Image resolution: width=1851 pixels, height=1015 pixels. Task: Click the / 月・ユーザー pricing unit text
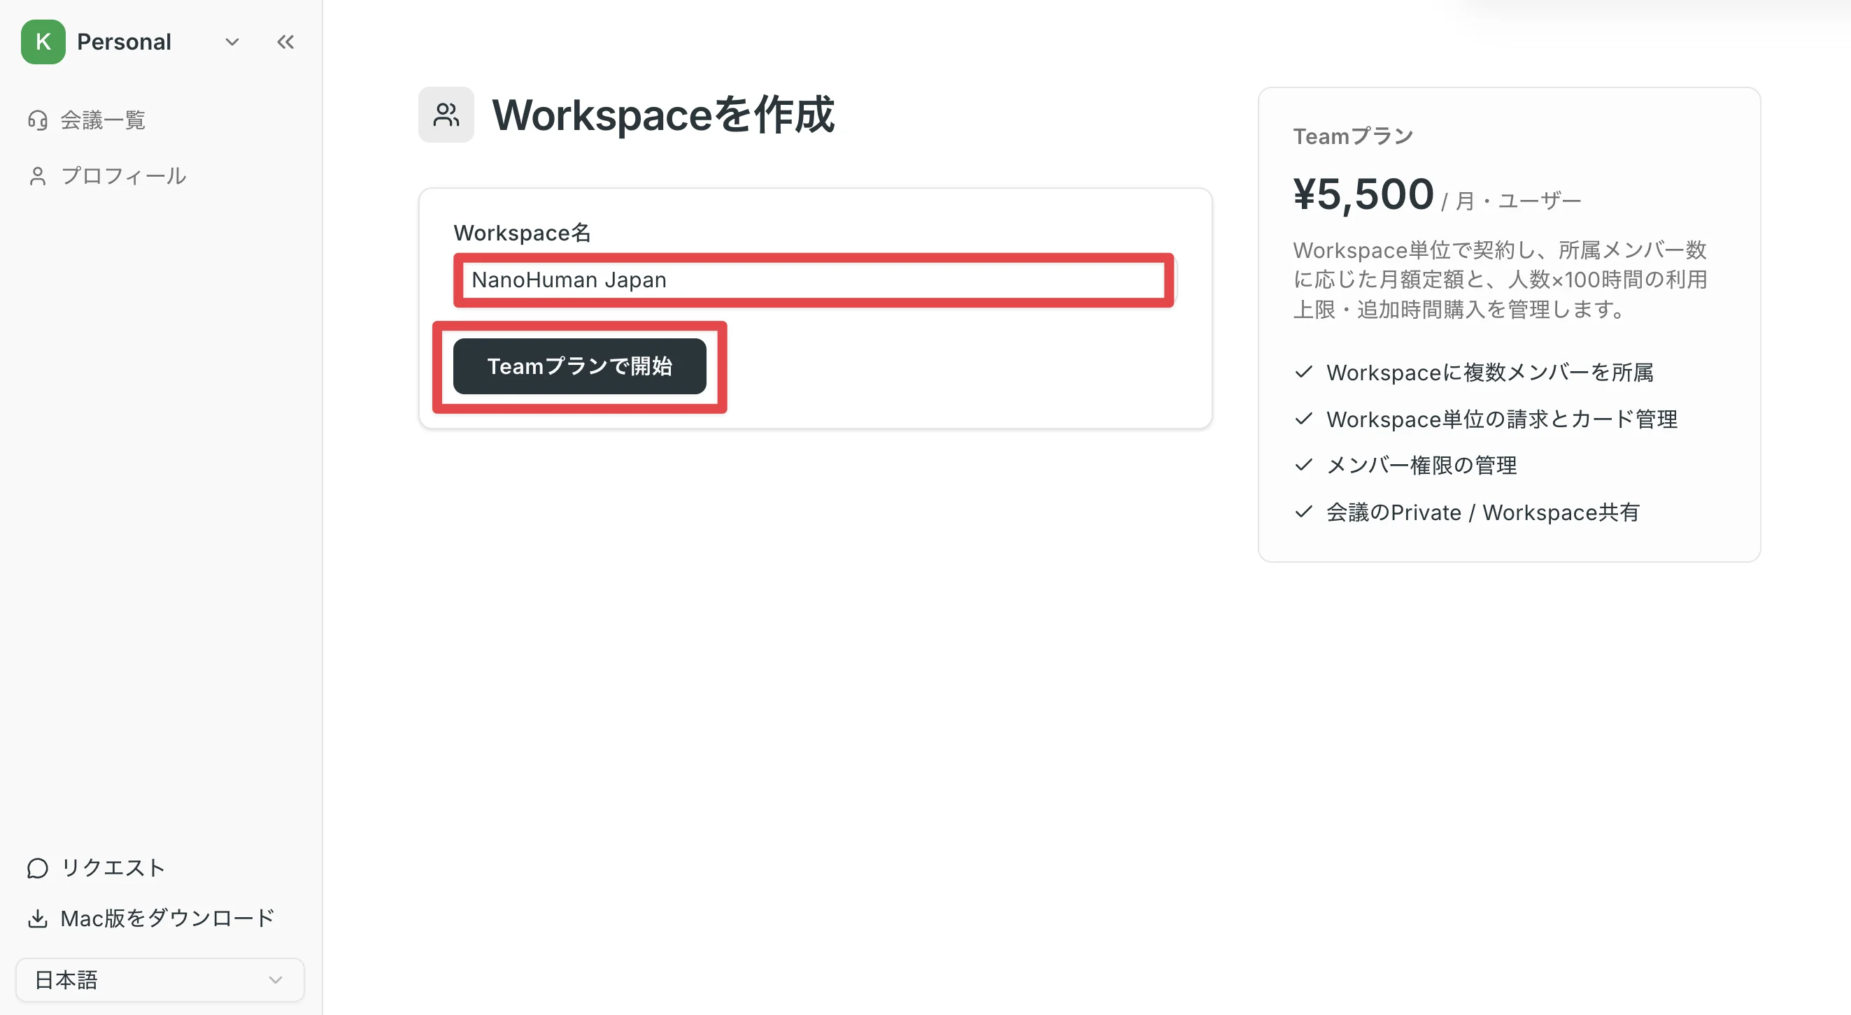pos(1510,201)
